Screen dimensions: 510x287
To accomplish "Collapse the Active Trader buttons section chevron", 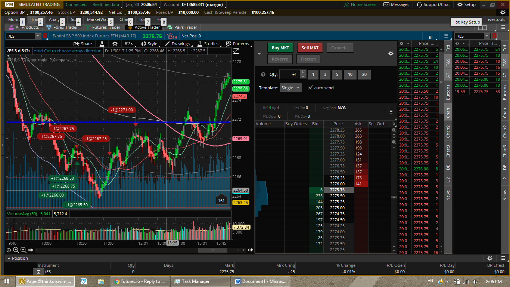I will 259,53.
